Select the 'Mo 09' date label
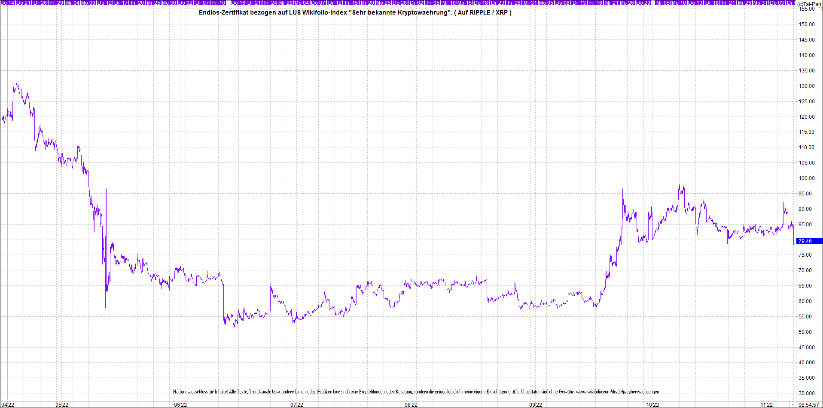Image resolution: width=823 pixels, height=408 pixels. tap(88, 3)
